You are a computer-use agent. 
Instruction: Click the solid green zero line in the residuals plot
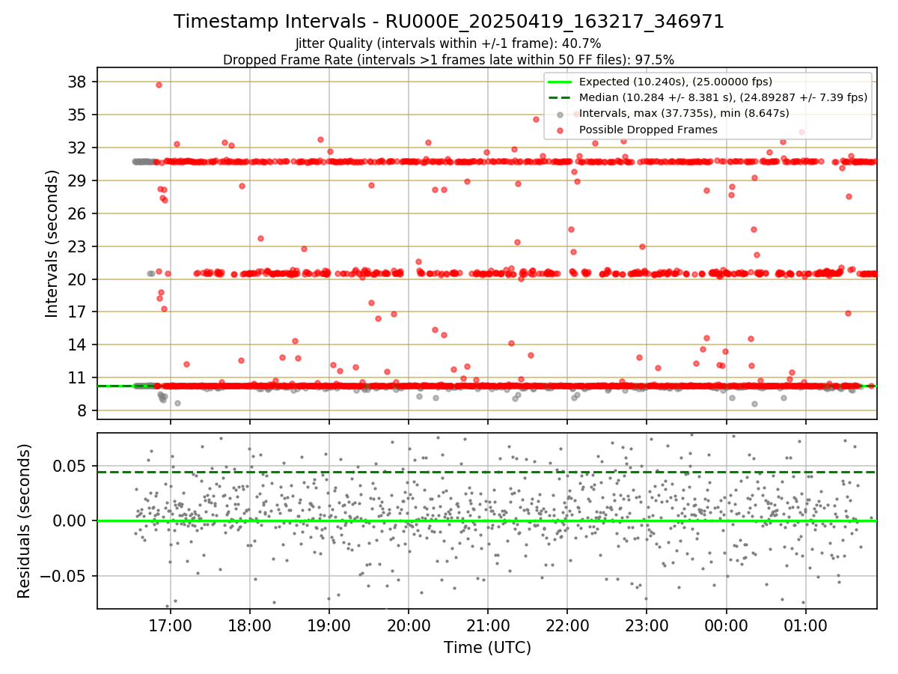(486, 520)
